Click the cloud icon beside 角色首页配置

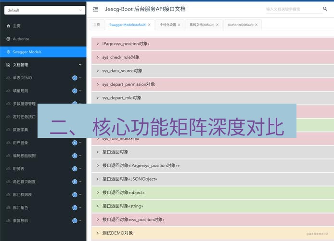click(8, 182)
